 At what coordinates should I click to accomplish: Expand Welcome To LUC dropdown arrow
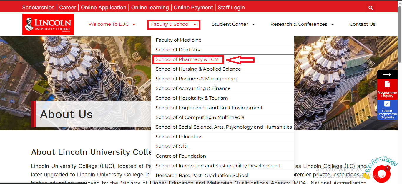pos(134,24)
